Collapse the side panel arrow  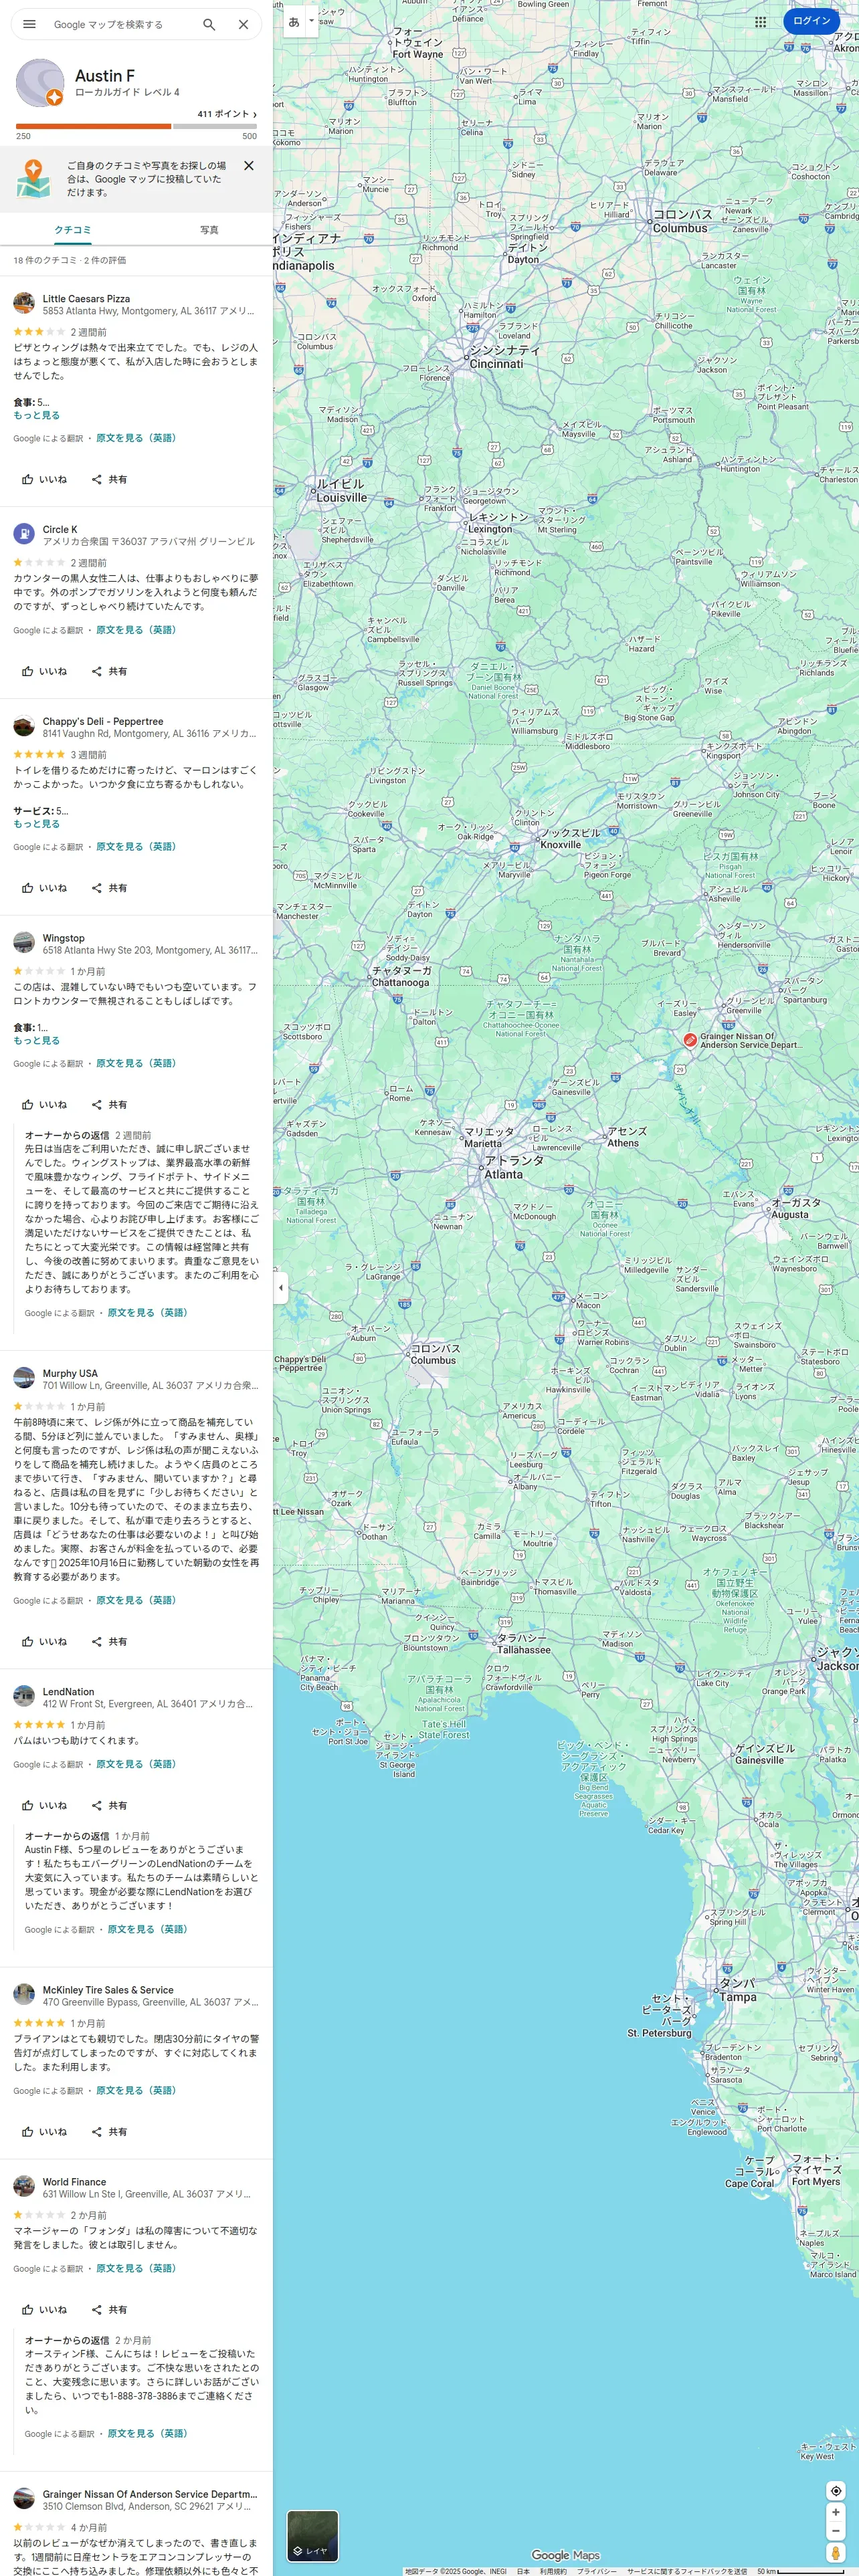click(x=280, y=1288)
